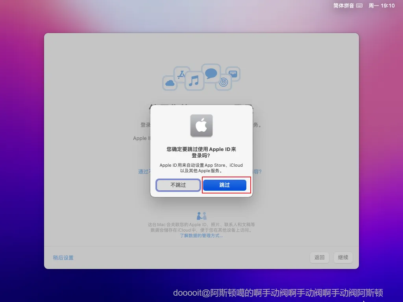Click the Apple logo in the skip dialog
The width and height of the screenshot is (403, 302).
pyautogui.click(x=201, y=126)
